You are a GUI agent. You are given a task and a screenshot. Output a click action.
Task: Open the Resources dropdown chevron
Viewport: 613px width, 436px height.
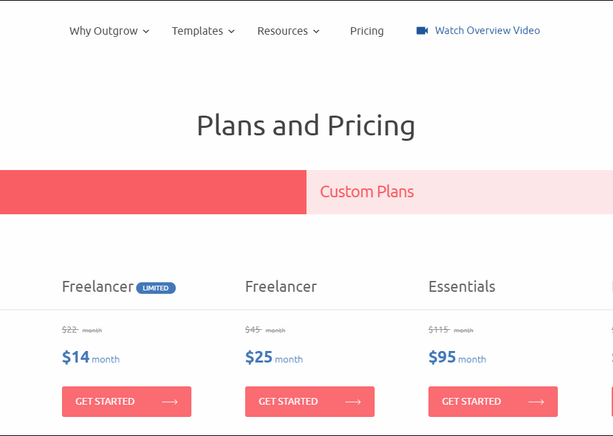click(x=316, y=31)
